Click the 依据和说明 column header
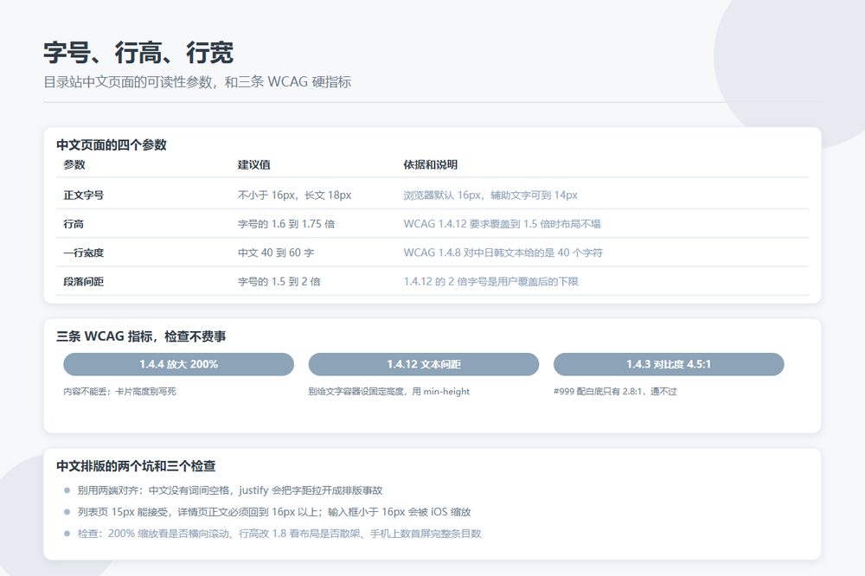The width and height of the screenshot is (865, 576). tap(430, 164)
